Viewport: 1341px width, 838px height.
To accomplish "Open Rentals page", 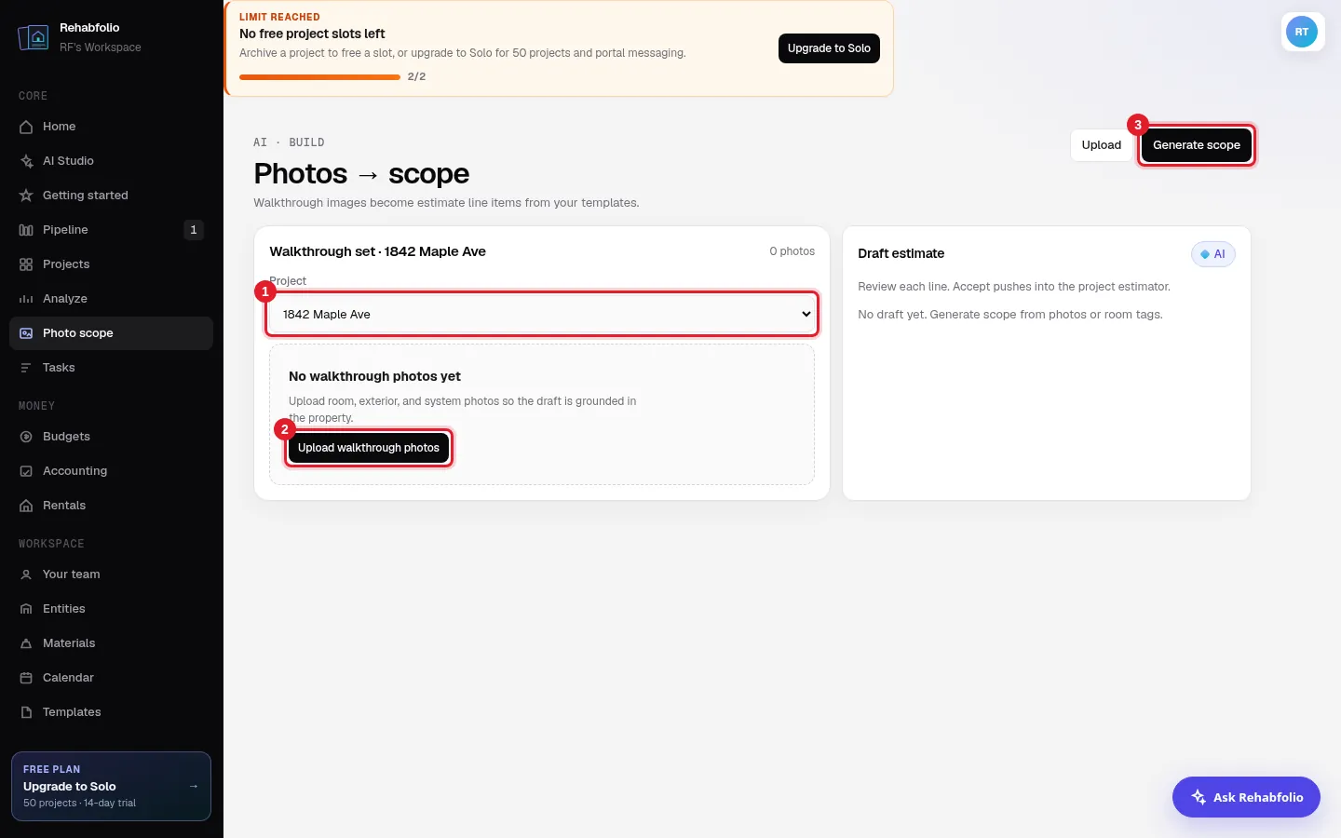I will (111, 506).
